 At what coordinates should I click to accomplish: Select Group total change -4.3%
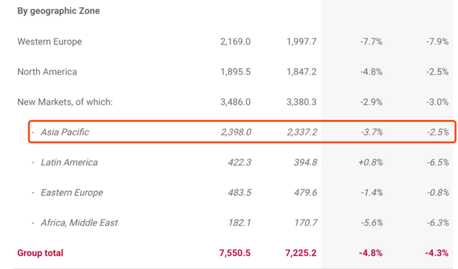437,253
